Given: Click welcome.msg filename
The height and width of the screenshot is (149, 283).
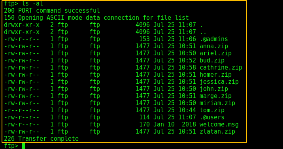Looking at the screenshot, I should pyautogui.click(x=219, y=124).
